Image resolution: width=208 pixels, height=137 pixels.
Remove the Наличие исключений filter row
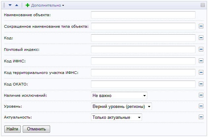201,95
